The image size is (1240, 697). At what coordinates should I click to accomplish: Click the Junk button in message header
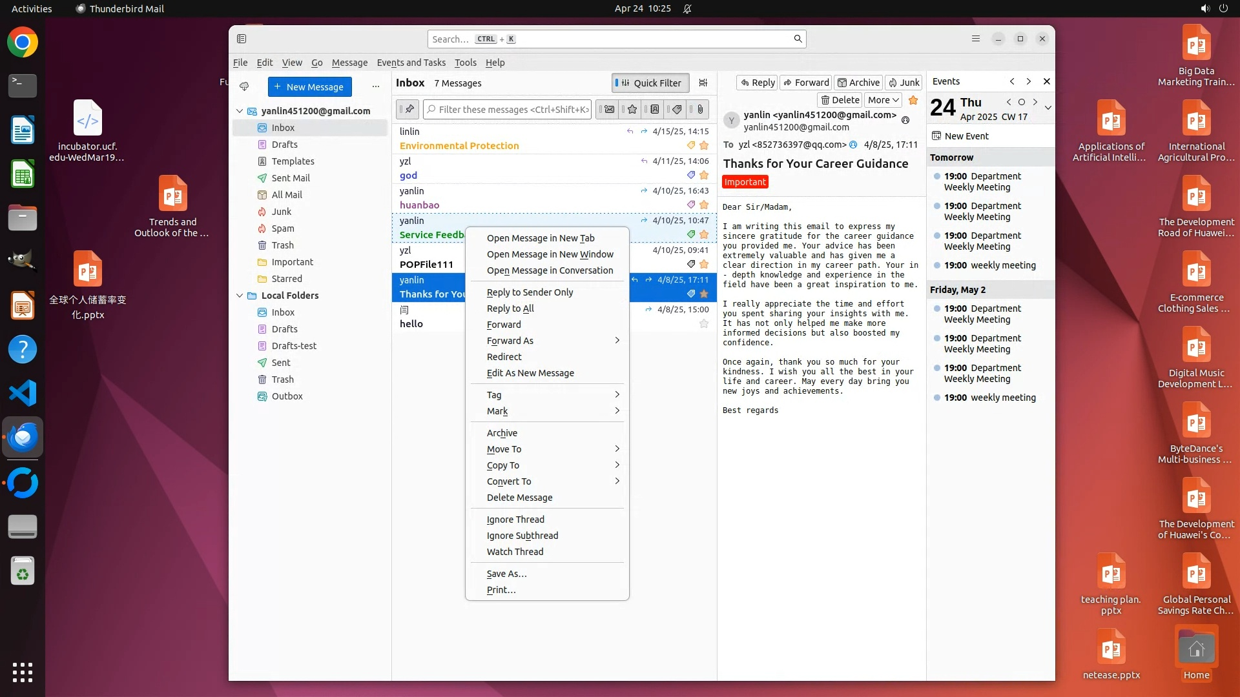(x=904, y=83)
